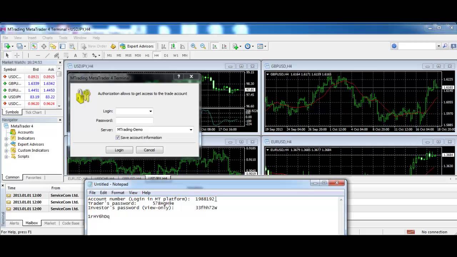
Task: Open the Login combo box dropdown arrow
Action: [150, 111]
